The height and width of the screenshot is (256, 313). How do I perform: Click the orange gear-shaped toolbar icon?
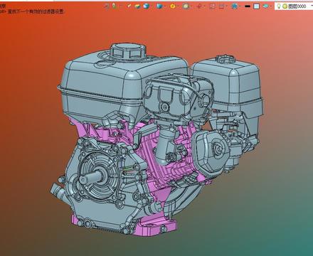173,6
